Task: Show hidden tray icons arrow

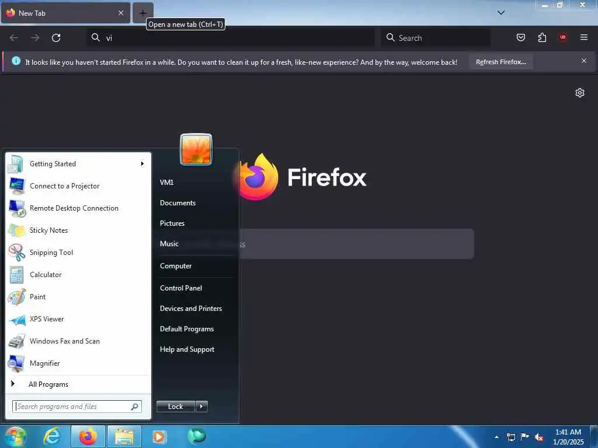Action: click(x=496, y=437)
